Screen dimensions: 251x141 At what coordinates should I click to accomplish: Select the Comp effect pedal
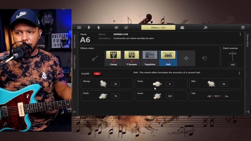(x=113, y=58)
